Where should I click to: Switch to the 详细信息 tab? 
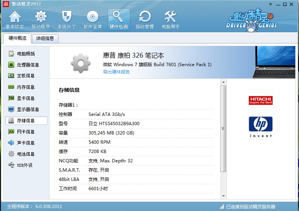pyautogui.click(x=45, y=39)
